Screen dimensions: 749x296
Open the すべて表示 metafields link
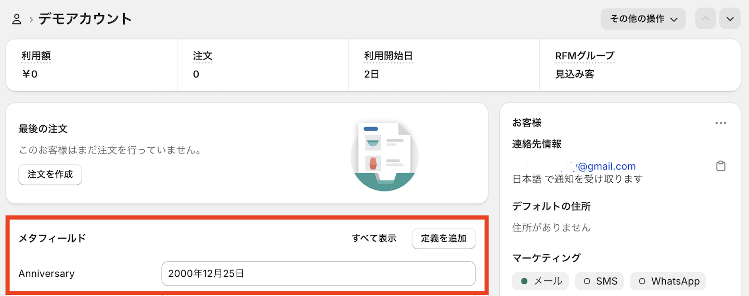pyautogui.click(x=374, y=238)
